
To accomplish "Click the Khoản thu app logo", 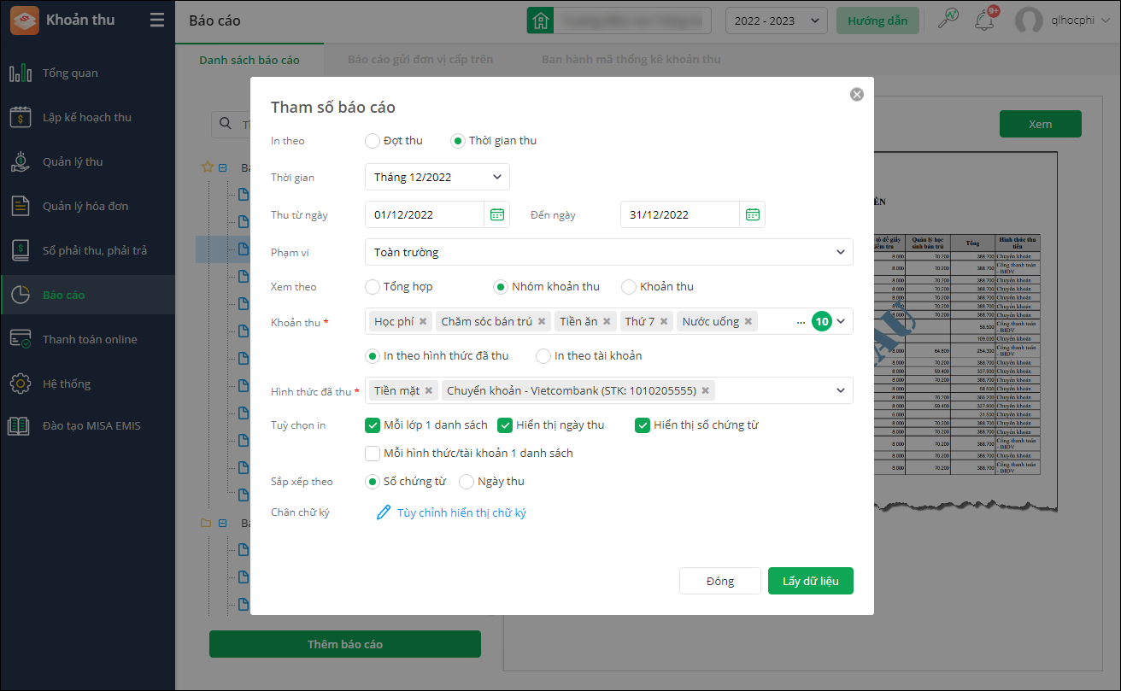I will (x=24, y=20).
